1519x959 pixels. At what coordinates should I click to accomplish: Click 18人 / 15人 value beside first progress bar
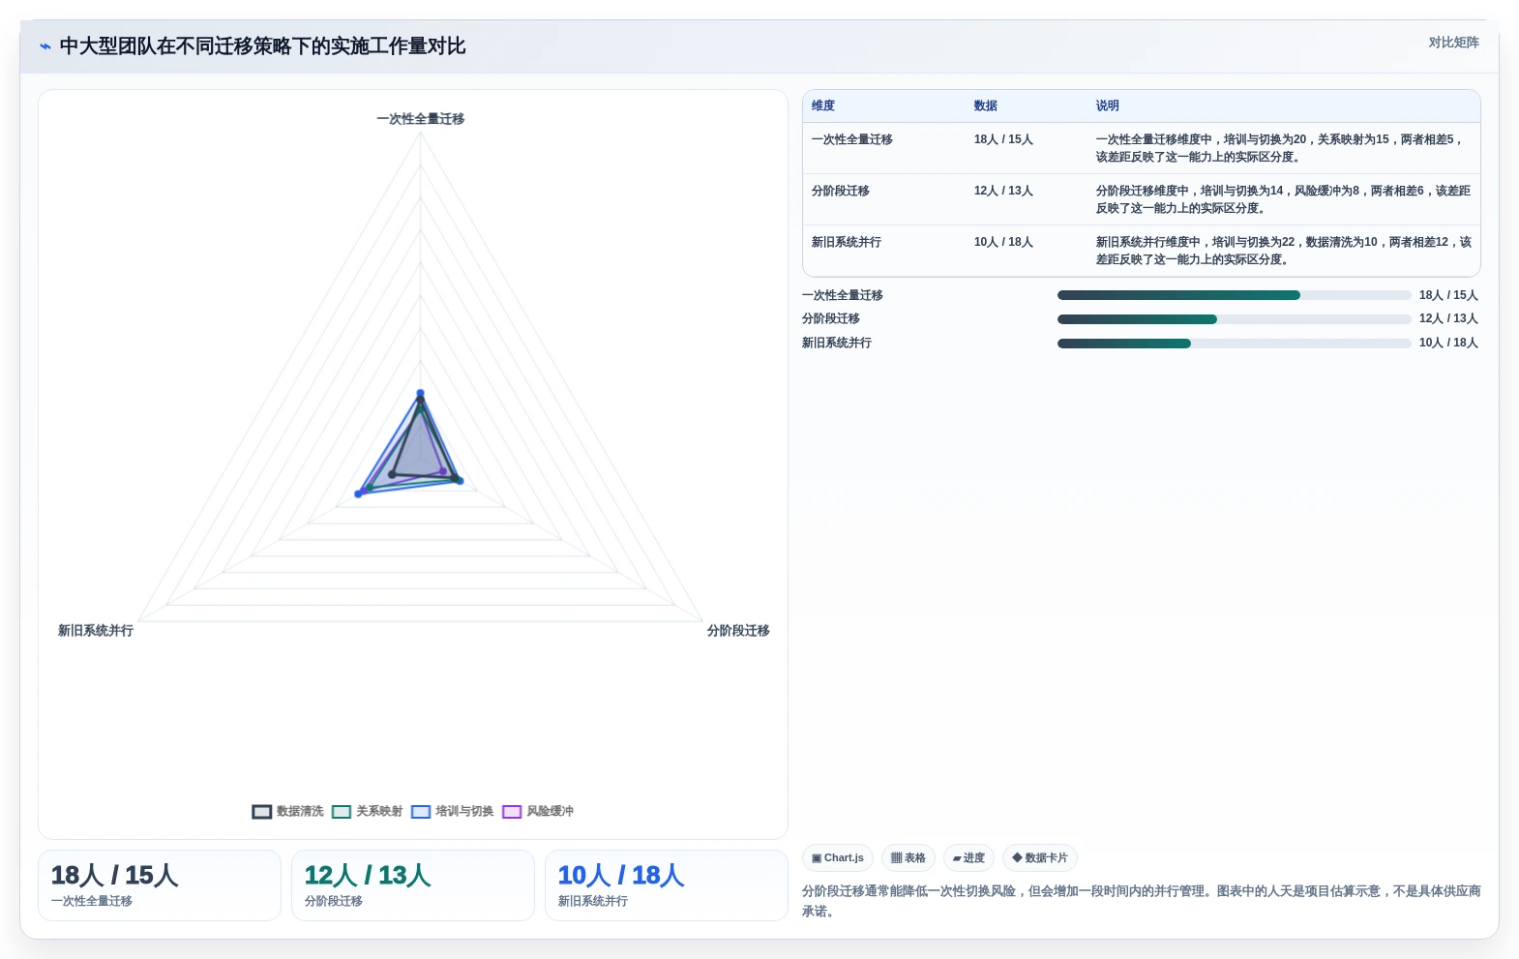coord(1448,296)
